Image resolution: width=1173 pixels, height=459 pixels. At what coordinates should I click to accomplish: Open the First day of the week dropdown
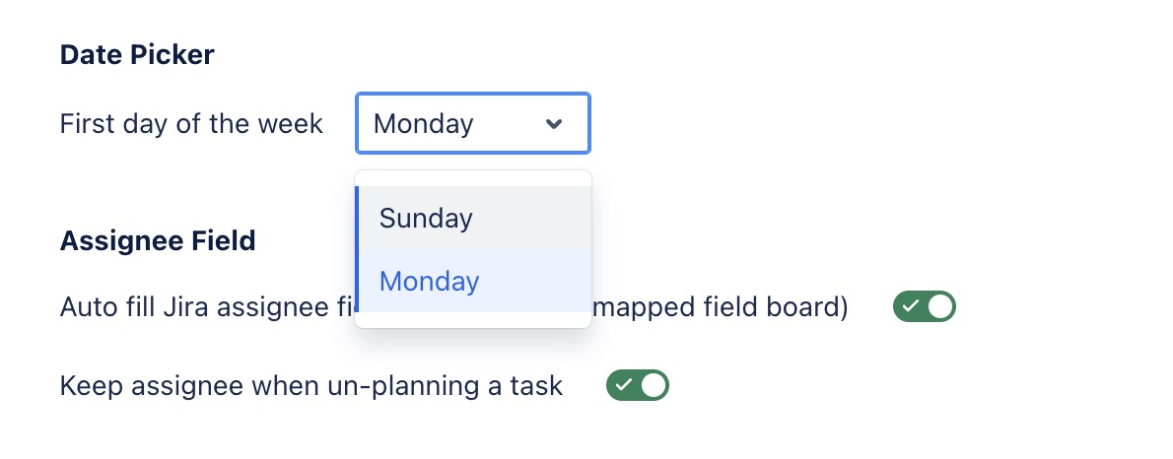[473, 124]
